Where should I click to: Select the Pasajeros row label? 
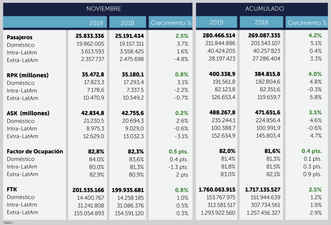tap(20, 37)
